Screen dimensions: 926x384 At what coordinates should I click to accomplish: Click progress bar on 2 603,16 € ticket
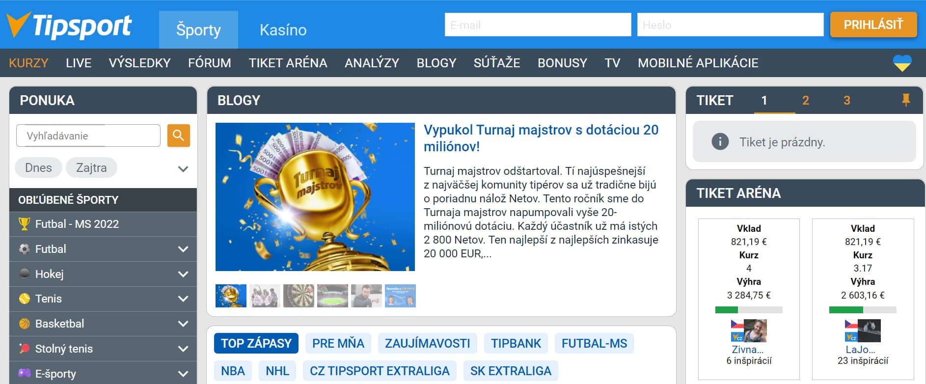[x=863, y=310]
